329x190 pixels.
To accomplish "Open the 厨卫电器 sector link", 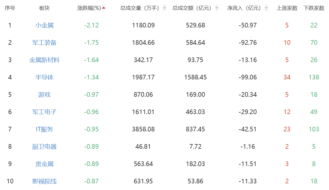I will point(44,147).
